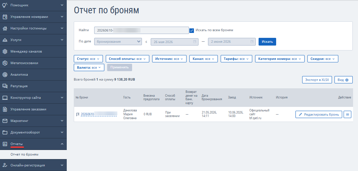Click the bar chart icon for Отчеты
Image resolution: width=358 pixels, height=171 pixels.
coord(5,144)
